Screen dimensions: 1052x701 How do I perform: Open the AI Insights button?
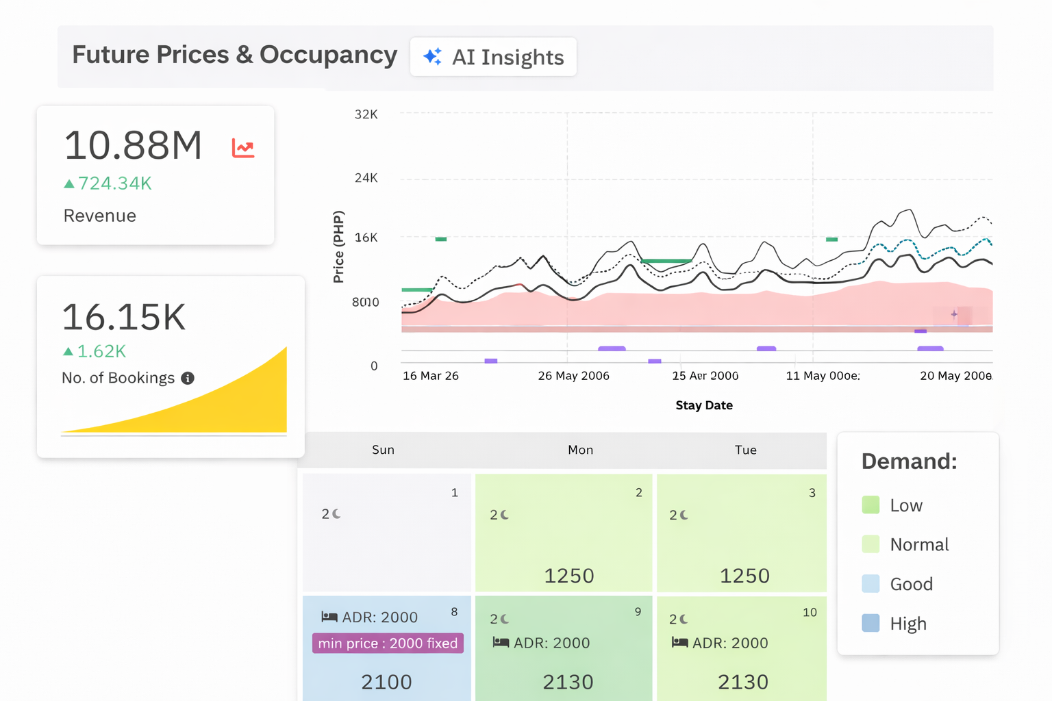coord(493,57)
